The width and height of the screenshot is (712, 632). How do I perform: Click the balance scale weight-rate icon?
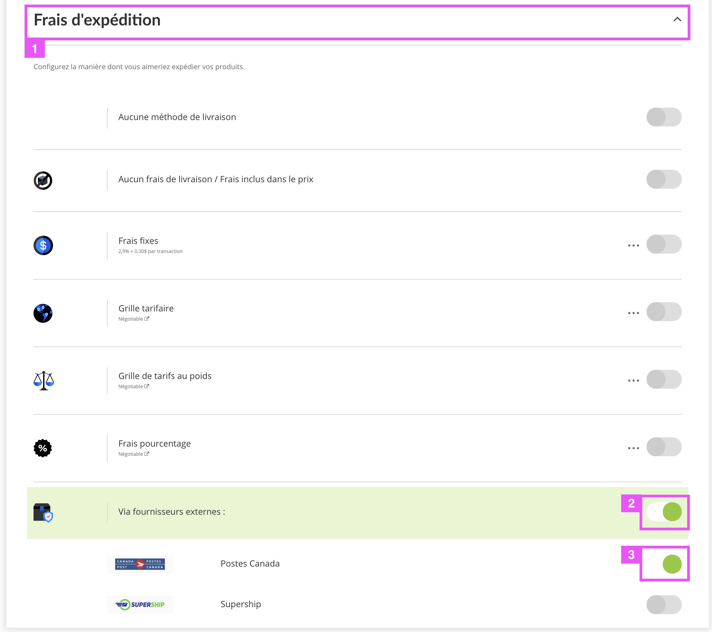click(x=44, y=380)
